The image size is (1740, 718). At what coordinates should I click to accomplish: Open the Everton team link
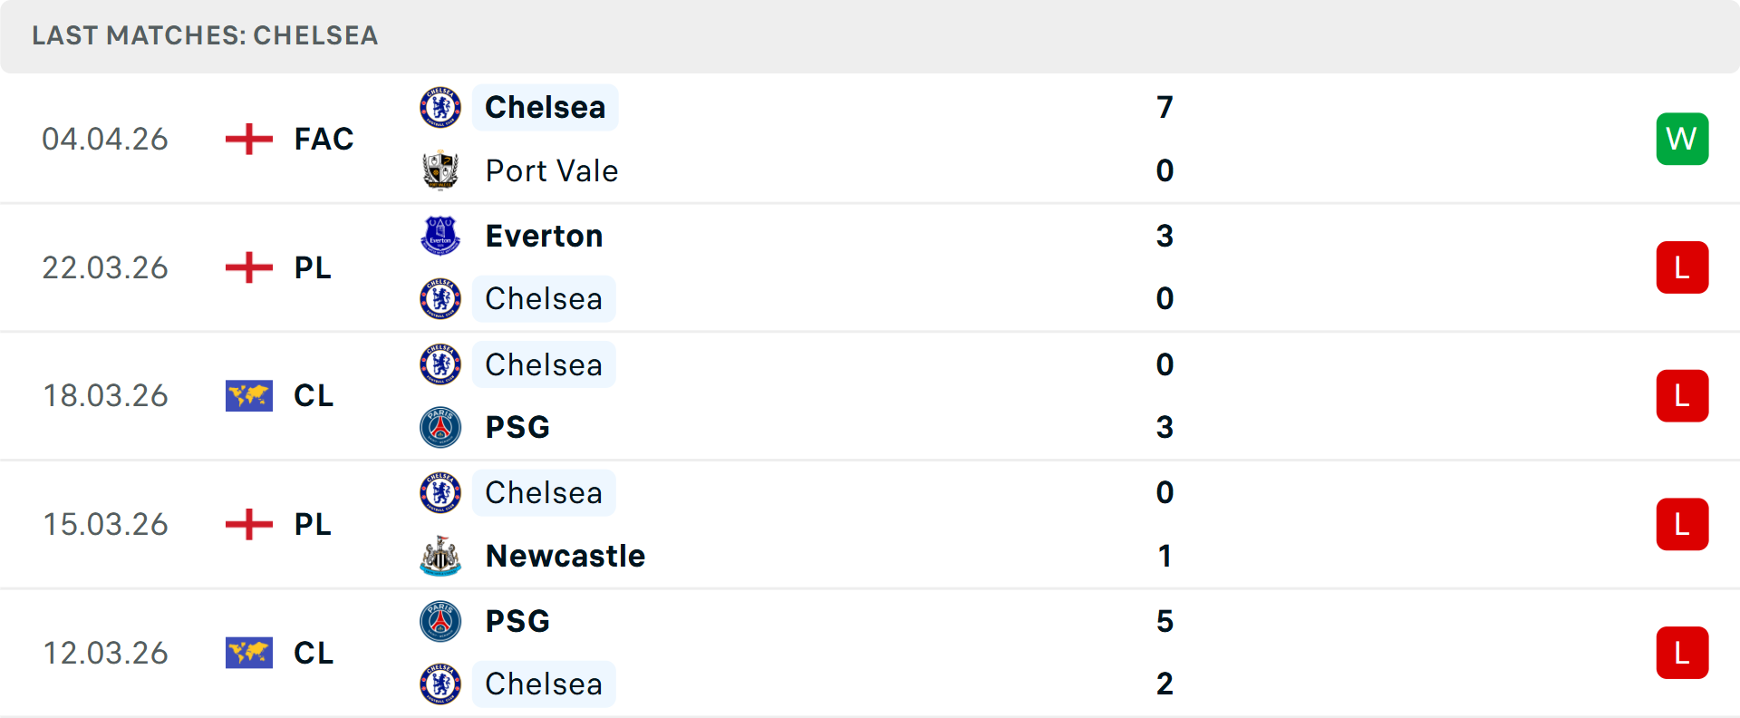[x=544, y=236]
